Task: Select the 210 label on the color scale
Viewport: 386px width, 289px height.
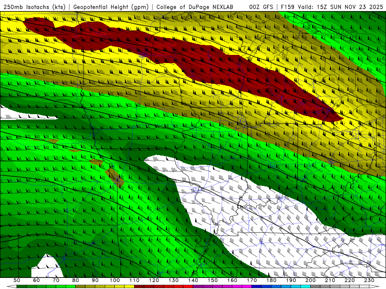Action: 330,280
